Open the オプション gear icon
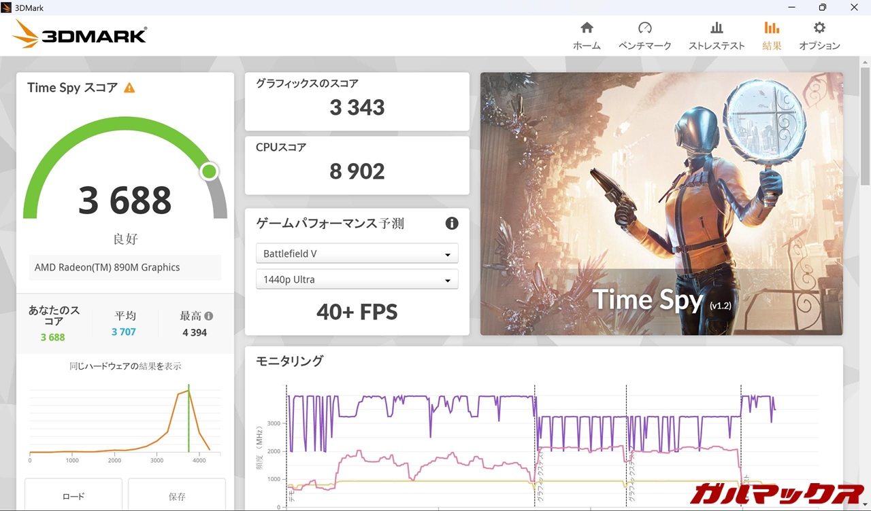This screenshot has height=511, width=871. pos(819,28)
